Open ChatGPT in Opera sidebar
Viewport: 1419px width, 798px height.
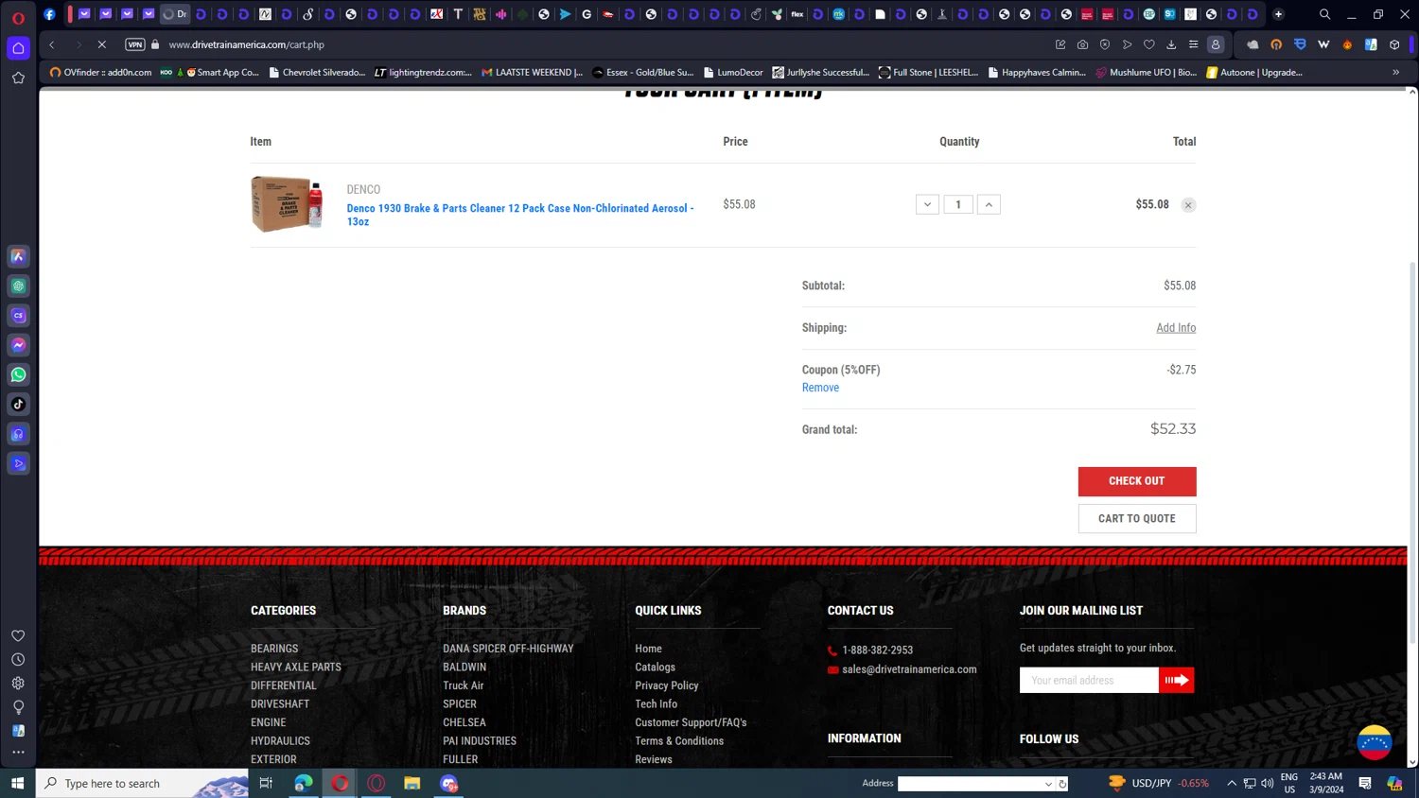[18, 286]
